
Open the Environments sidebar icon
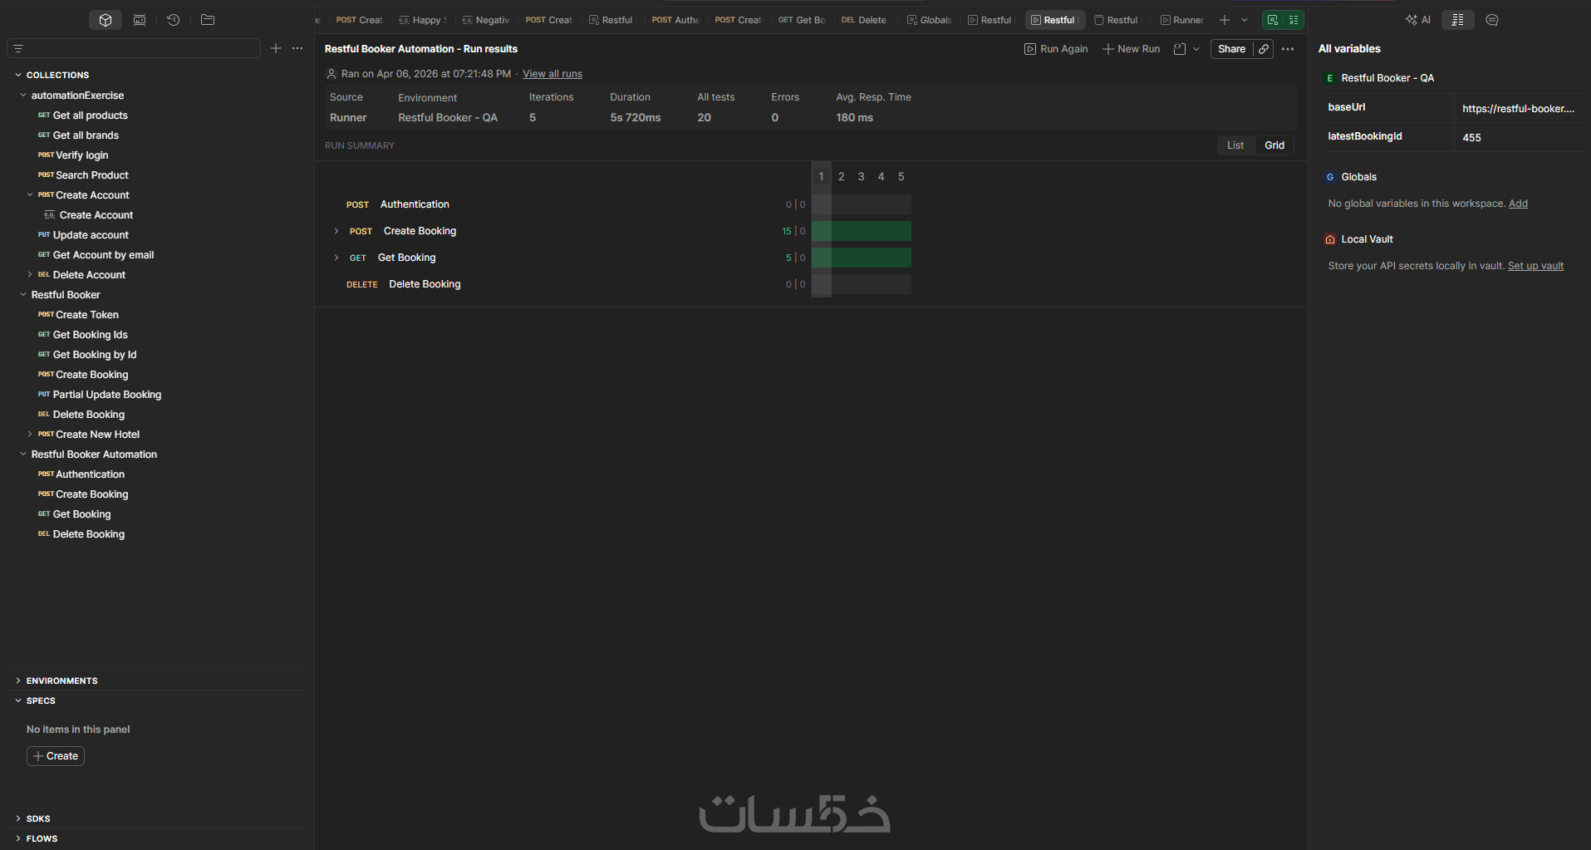(140, 20)
